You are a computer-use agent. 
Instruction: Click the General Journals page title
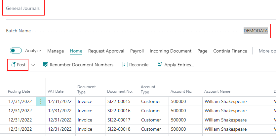tap(22, 9)
